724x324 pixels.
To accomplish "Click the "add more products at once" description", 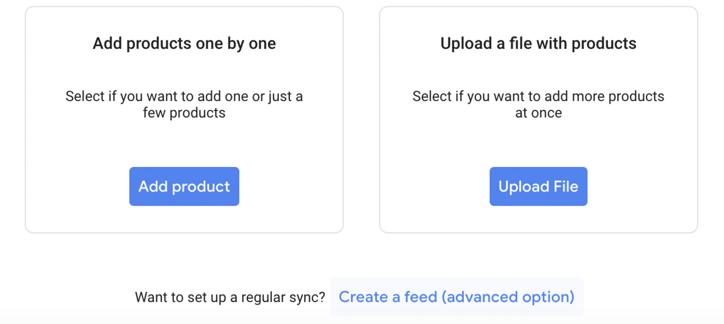I will point(538,104).
